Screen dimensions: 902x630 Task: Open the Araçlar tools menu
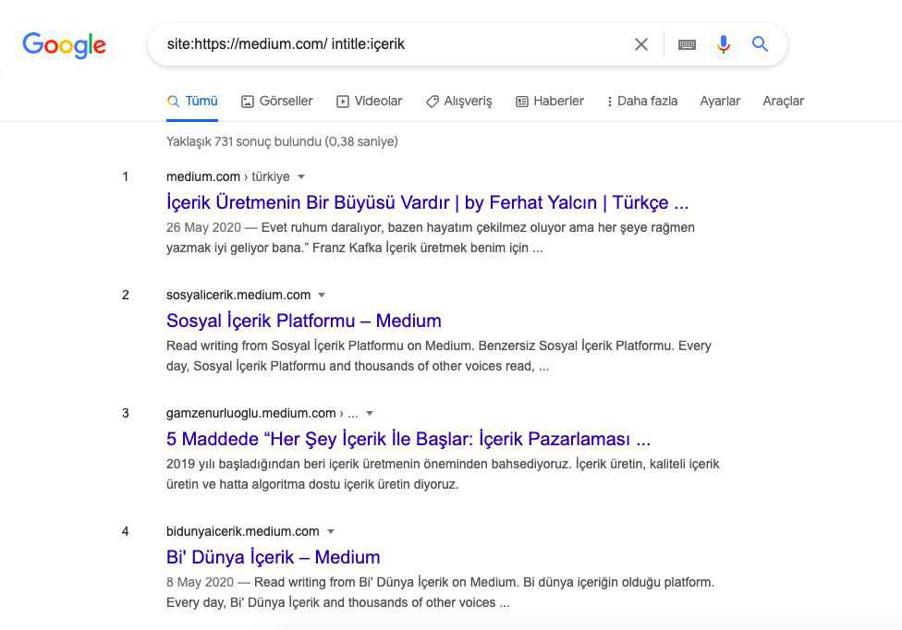[x=783, y=102]
